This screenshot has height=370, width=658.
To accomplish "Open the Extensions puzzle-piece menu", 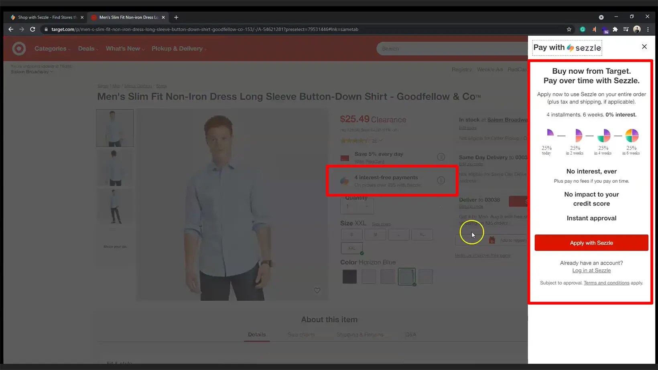I will point(615,29).
